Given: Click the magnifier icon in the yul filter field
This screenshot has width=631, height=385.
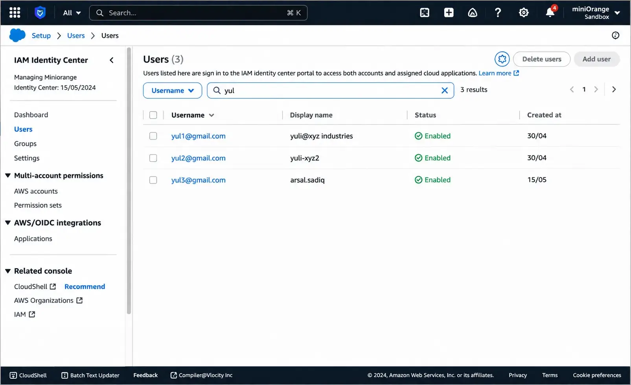Looking at the screenshot, I should coord(217,90).
